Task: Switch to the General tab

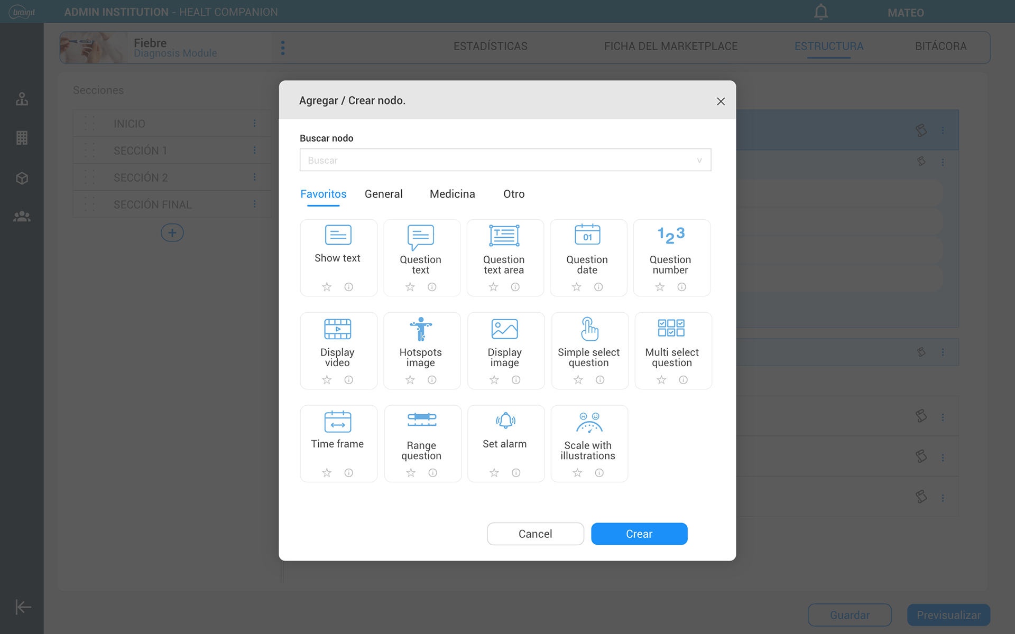Action: coord(383,194)
